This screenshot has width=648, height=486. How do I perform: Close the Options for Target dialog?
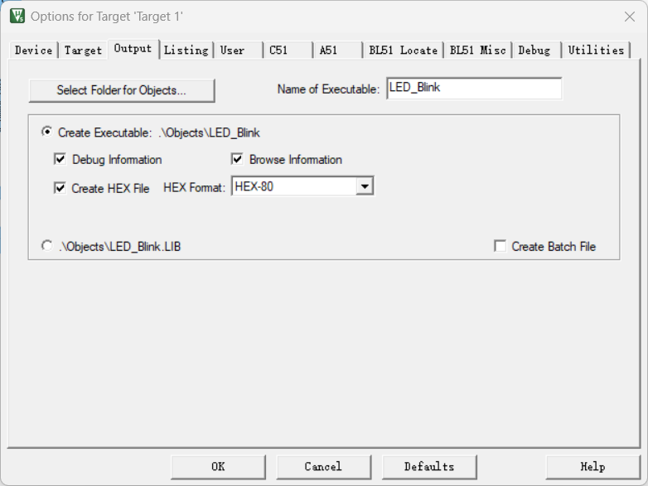629,17
